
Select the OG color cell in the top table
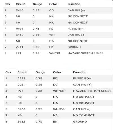(x=51, y=10)
